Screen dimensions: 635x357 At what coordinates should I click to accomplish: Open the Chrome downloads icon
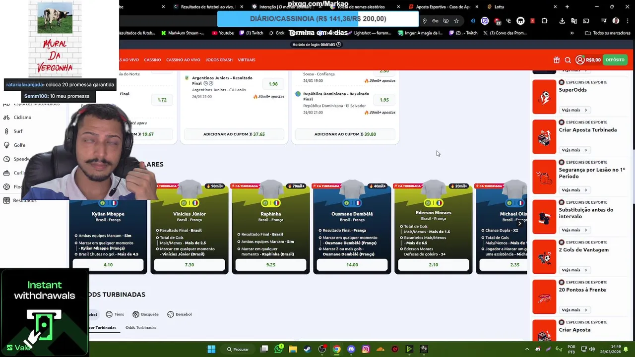pos(562,21)
